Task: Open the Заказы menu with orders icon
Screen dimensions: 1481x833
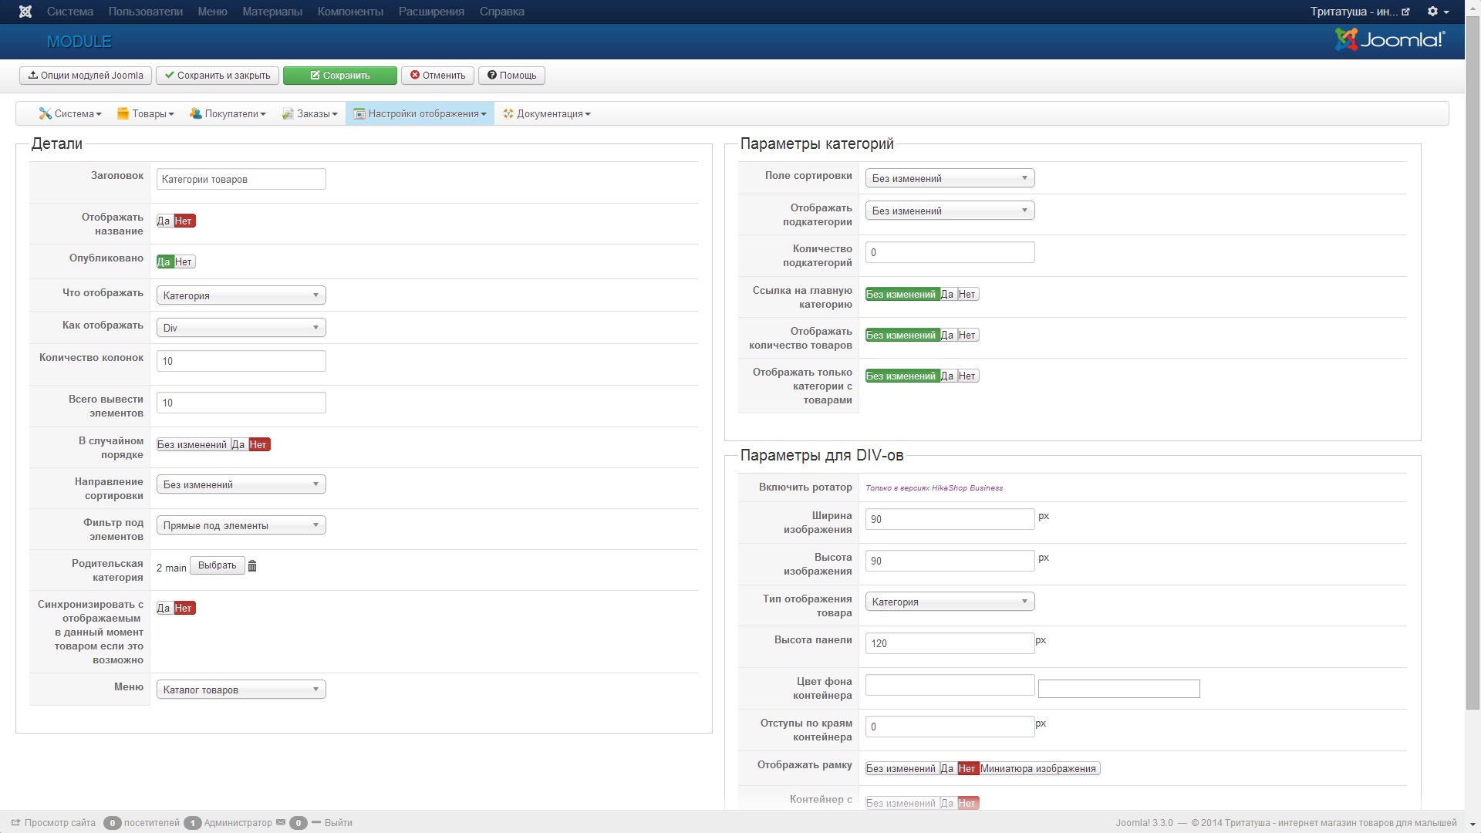Action: pos(310,114)
